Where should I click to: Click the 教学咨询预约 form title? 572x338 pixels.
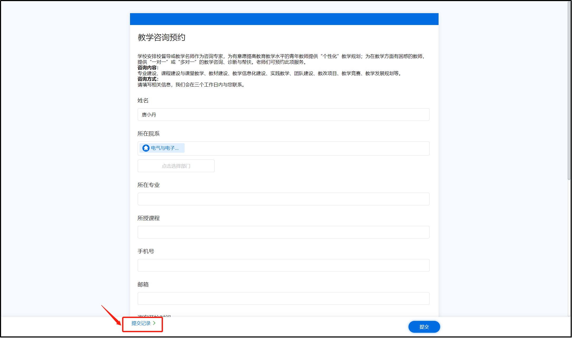[x=161, y=37]
